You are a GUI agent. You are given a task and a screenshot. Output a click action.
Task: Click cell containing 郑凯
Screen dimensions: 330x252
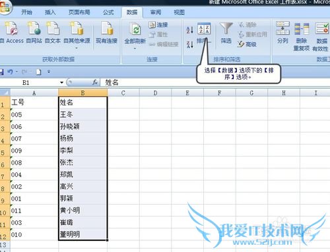(x=83, y=174)
